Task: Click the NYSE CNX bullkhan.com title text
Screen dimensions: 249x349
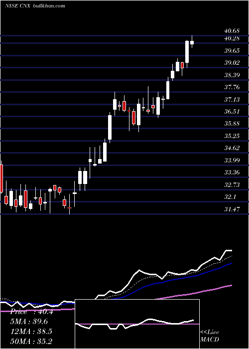Action: click(35, 6)
